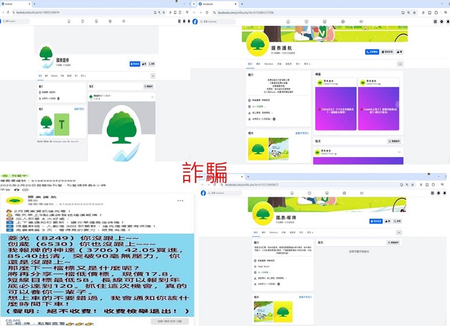Bookmark the page with star in 國泰護航 window
Viewport: 450px width, 326px height.
(x=415, y=12)
